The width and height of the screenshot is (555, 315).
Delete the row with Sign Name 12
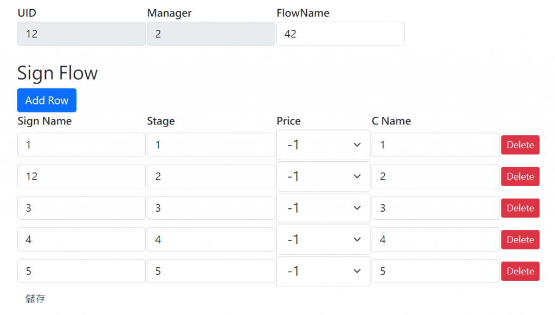pyautogui.click(x=520, y=176)
